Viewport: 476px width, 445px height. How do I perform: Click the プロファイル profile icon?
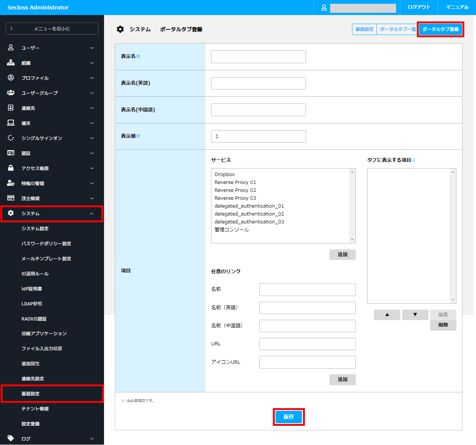[11, 78]
